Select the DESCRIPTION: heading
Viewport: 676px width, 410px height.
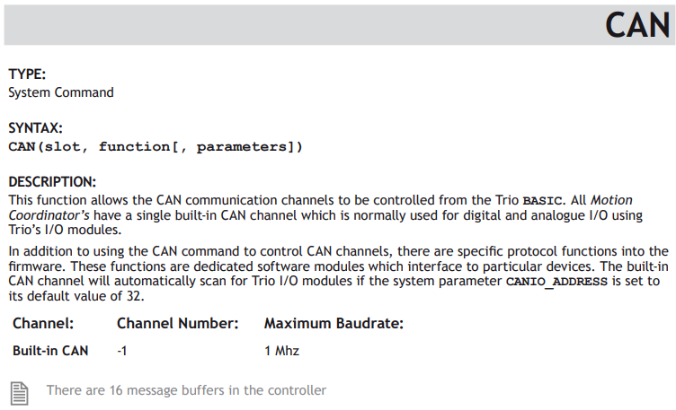(x=52, y=181)
